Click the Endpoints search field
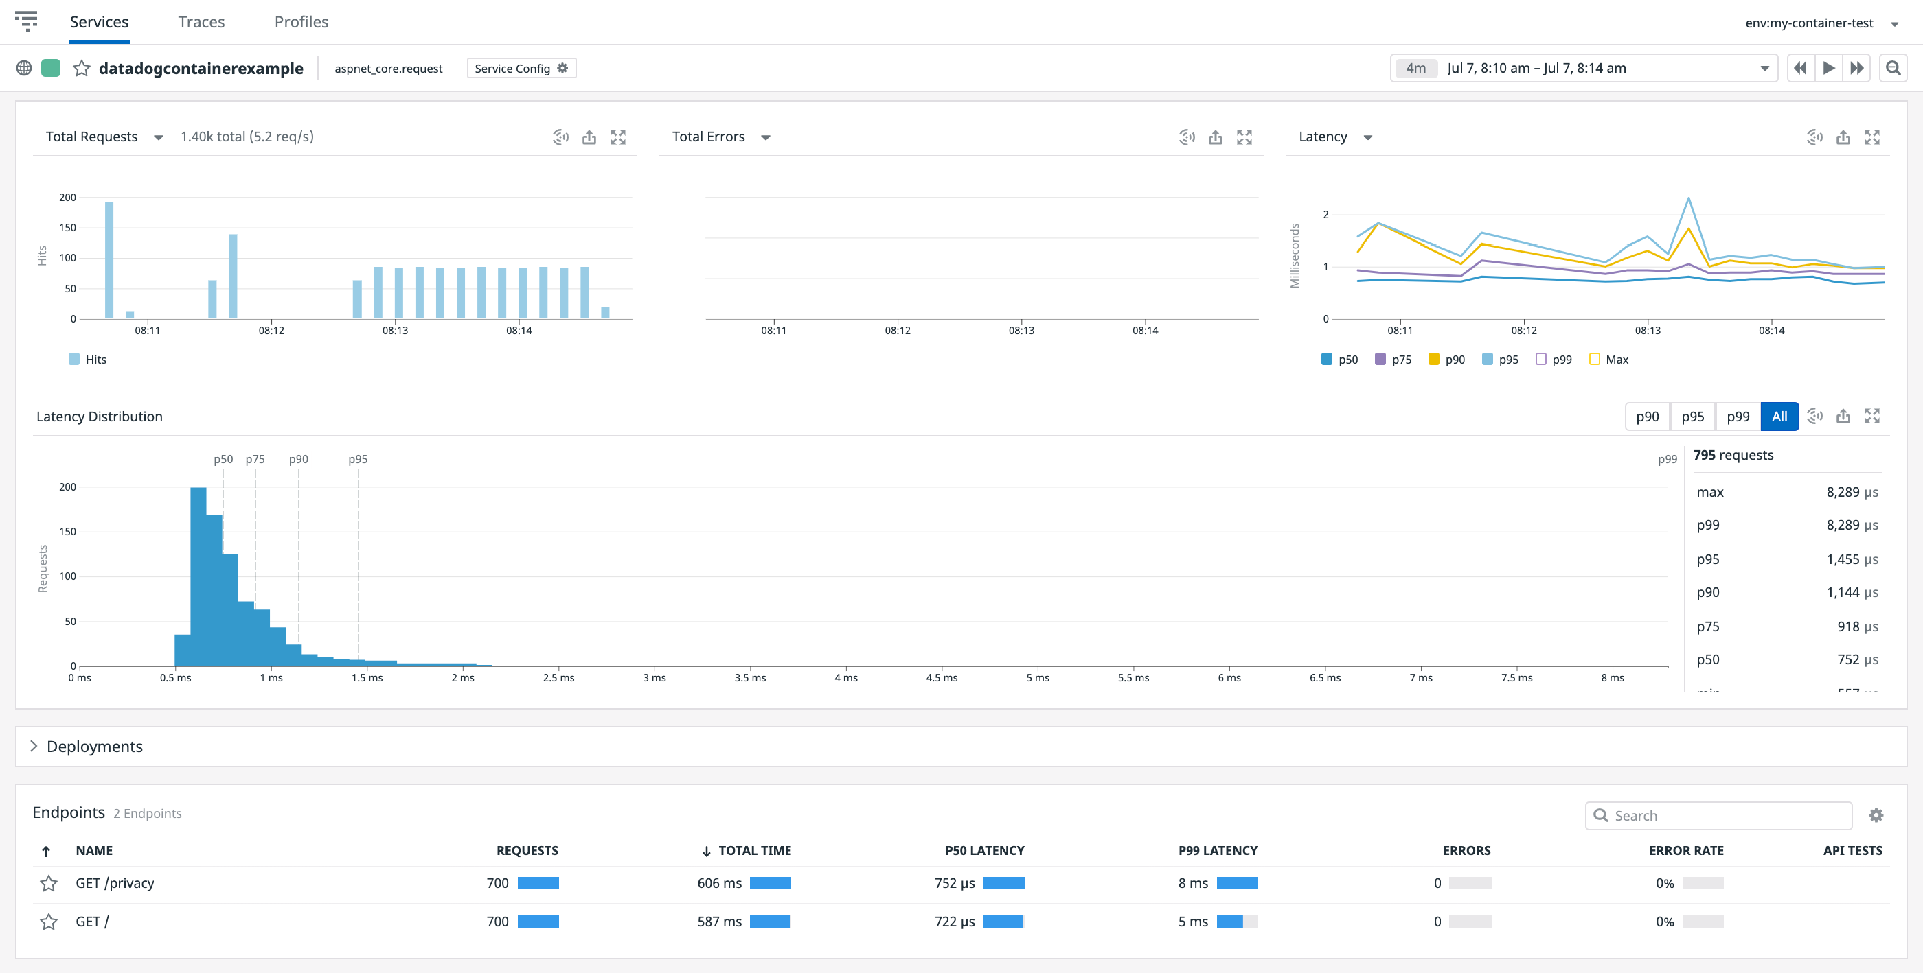The image size is (1923, 973). pos(1717,815)
